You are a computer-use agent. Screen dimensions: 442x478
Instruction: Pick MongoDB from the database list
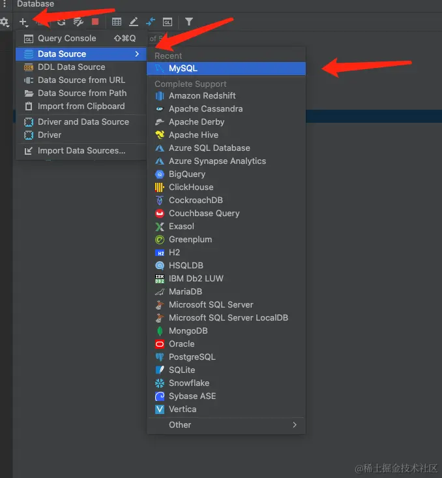point(188,330)
